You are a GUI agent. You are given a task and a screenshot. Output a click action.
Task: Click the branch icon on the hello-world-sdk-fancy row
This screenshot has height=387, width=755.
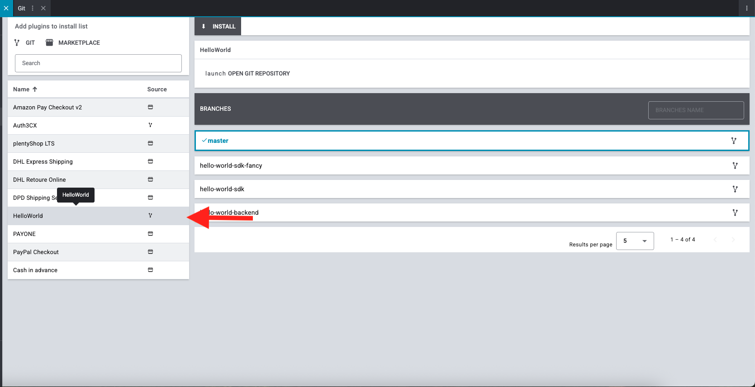coord(735,165)
